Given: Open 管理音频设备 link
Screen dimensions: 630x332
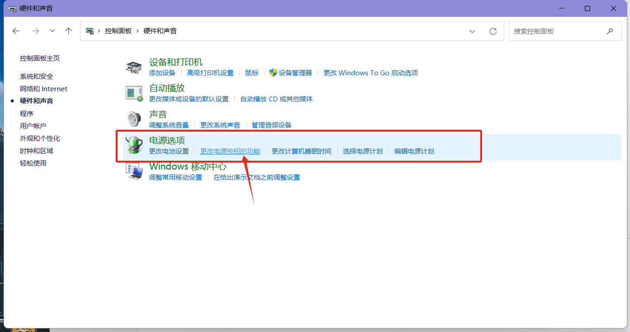Looking at the screenshot, I should click(x=271, y=125).
